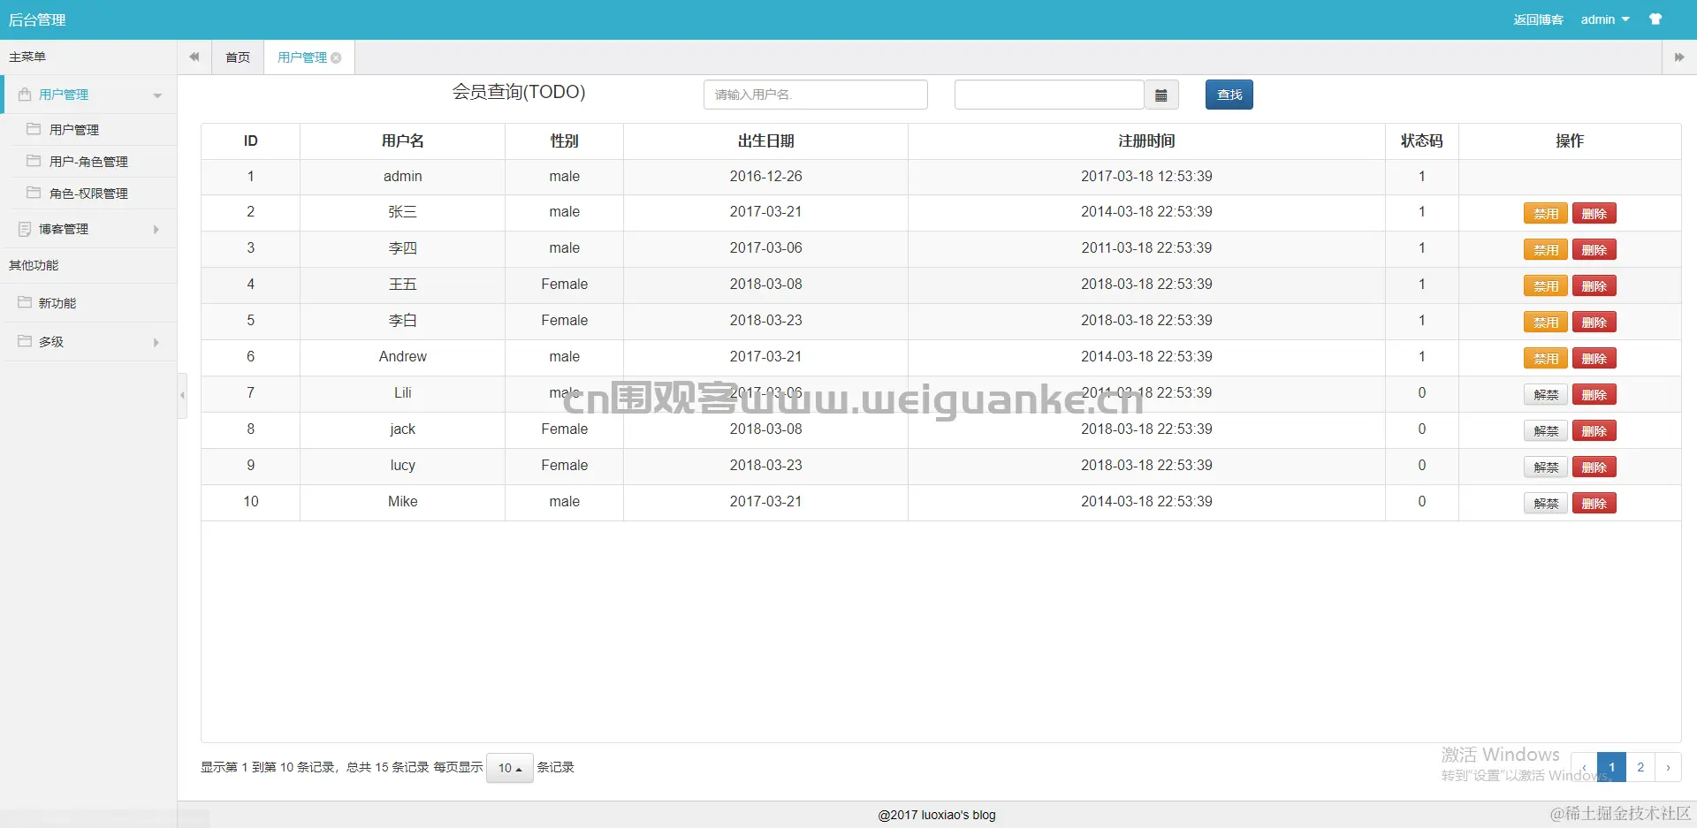Delete user 李四
The image size is (1697, 828).
click(1594, 250)
